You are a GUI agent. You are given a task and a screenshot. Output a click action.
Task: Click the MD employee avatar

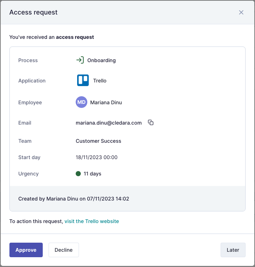click(x=81, y=102)
